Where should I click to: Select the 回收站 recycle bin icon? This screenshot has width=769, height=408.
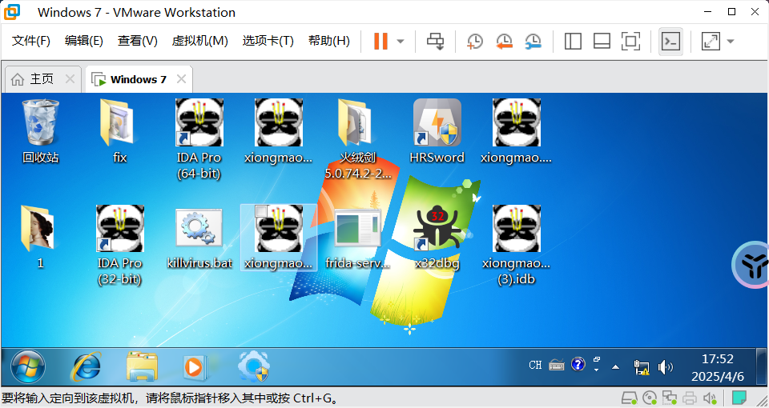pos(40,130)
